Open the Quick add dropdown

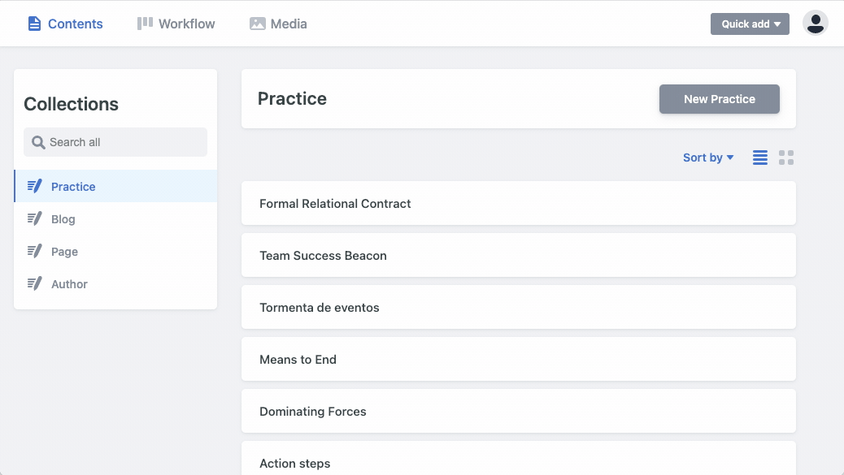pyautogui.click(x=749, y=24)
